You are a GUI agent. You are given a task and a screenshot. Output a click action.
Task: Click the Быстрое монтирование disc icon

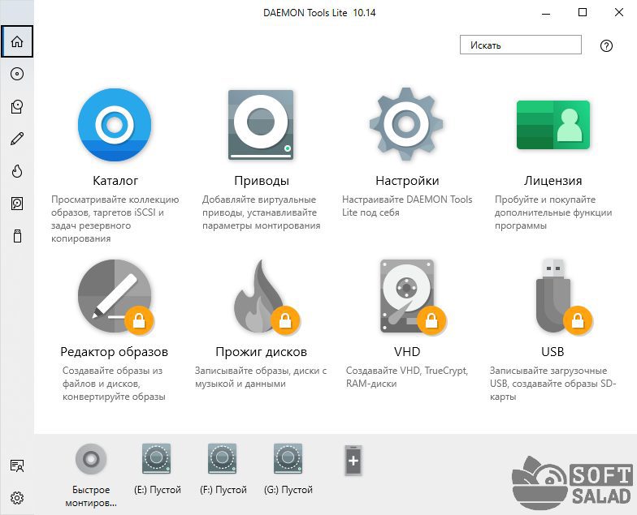91,459
